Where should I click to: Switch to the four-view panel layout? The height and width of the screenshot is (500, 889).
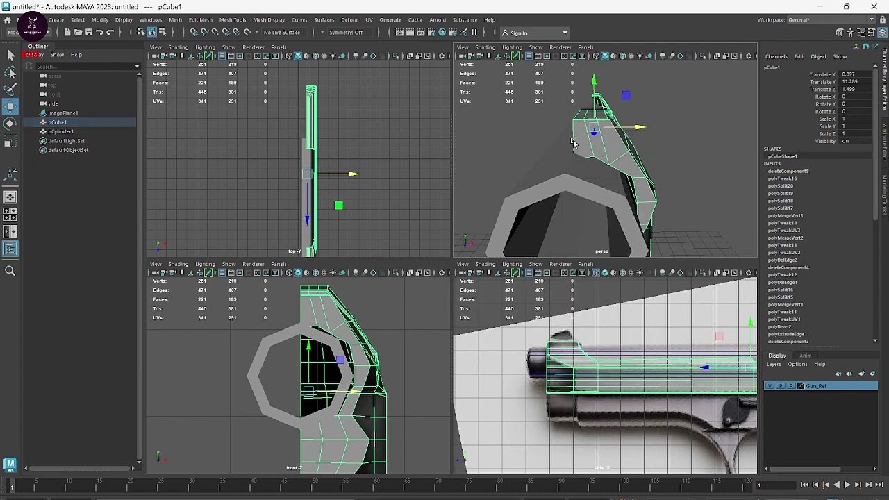[x=10, y=215]
